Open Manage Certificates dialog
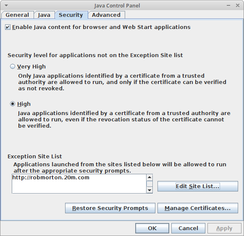Viewport: 244px width, 236px height. point(198,208)
